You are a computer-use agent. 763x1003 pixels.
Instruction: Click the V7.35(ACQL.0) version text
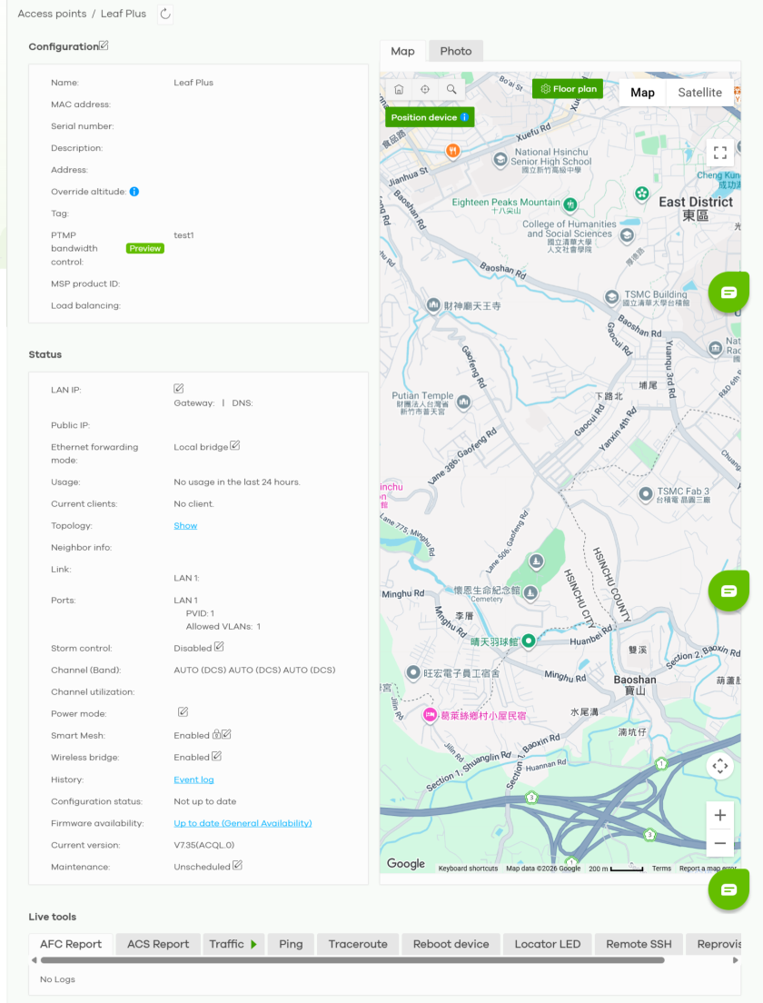click(x=204, y=845)
